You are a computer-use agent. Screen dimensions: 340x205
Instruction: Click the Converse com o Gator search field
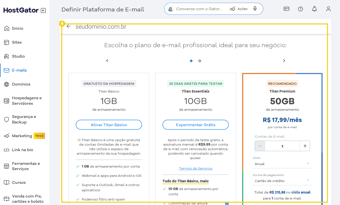pos(199,9)
